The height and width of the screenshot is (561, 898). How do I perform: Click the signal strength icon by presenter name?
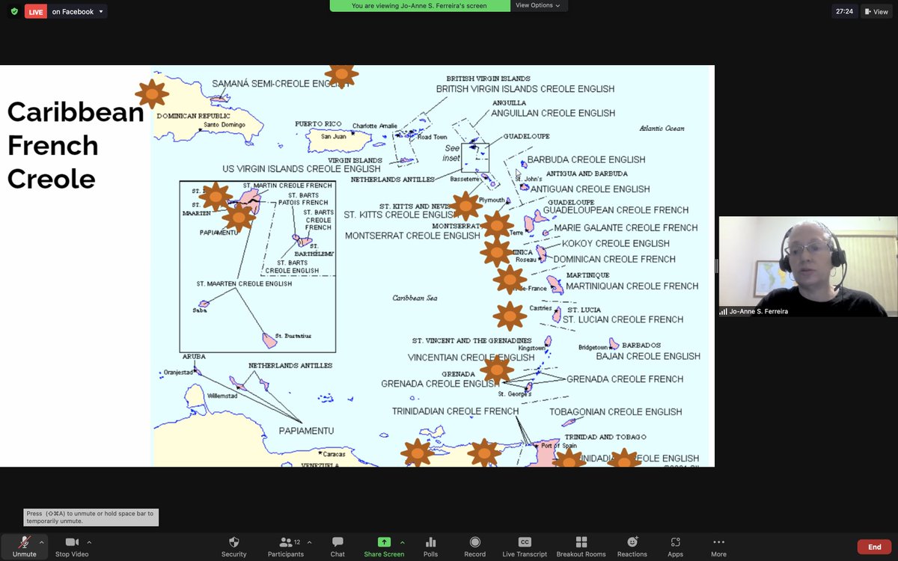(724, 311)
